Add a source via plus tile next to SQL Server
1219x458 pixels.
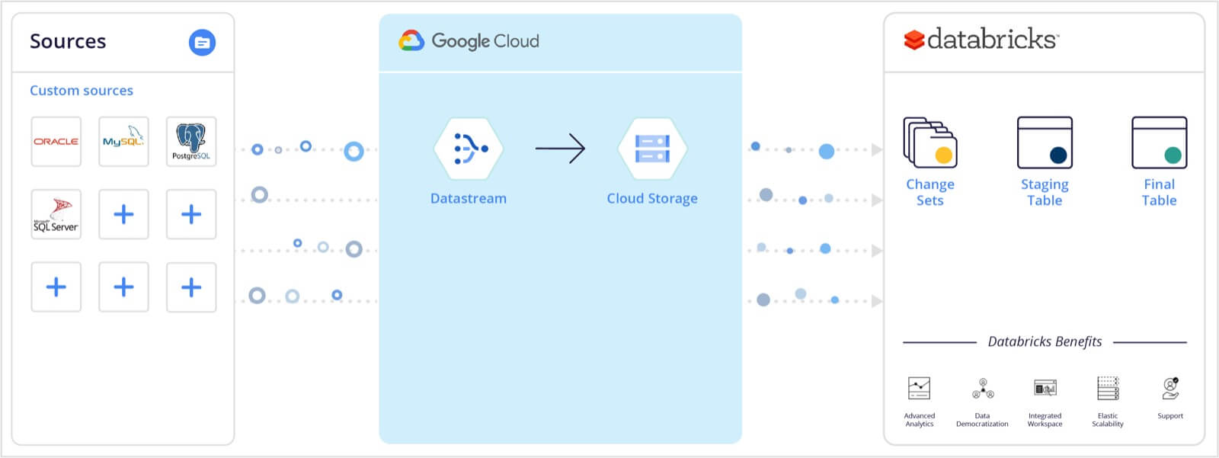123,214
